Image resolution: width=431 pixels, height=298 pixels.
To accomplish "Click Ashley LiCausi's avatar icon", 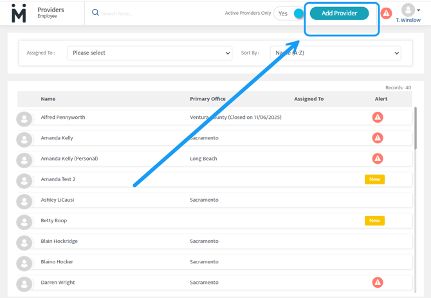I will point(24,200).
